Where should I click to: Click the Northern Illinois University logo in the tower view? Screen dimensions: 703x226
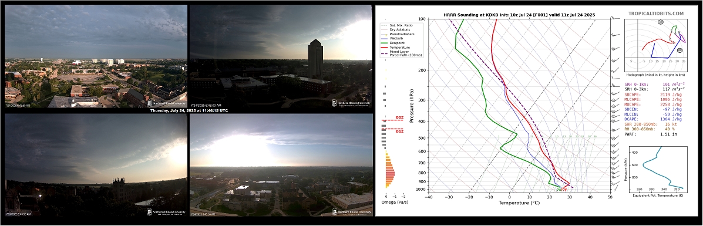click(351, 103)
